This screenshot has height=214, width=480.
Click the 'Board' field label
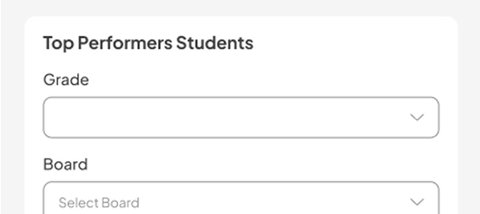65,164
